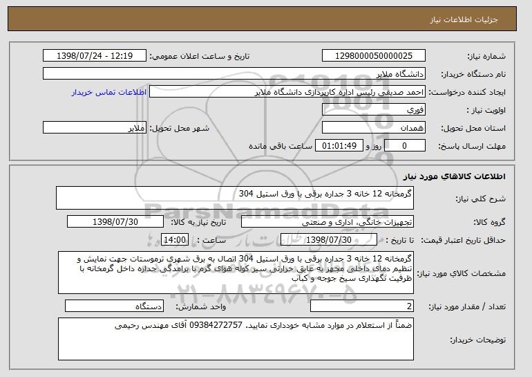Click the goods need date field 1398/07/30
532x377 pixels.
click(x=115, y=222)
